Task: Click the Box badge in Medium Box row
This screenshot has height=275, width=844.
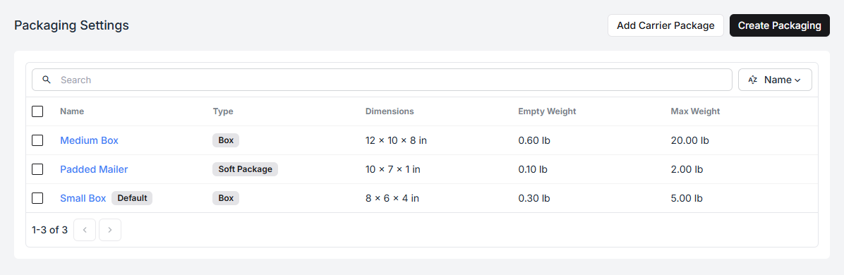Action: click(226, 140)
